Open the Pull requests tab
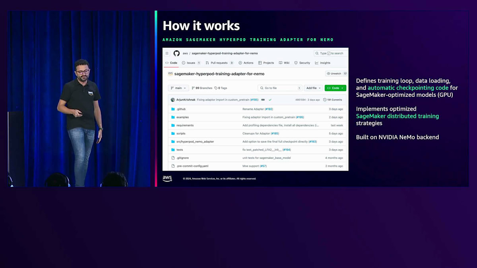477x268 pixels. (220, 63)
